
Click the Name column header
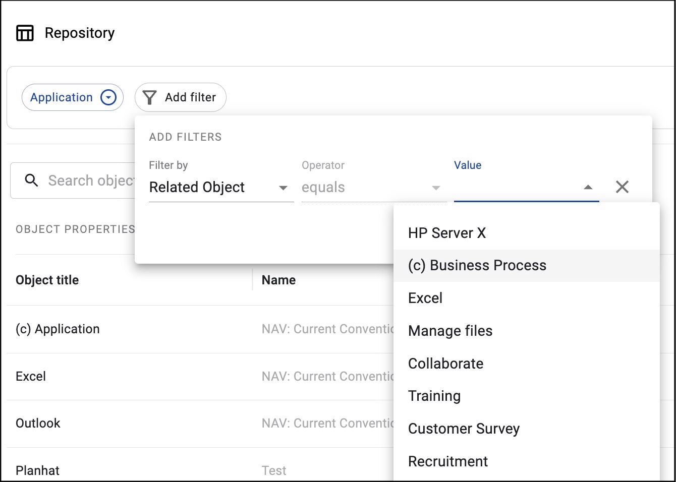[278, 280]
